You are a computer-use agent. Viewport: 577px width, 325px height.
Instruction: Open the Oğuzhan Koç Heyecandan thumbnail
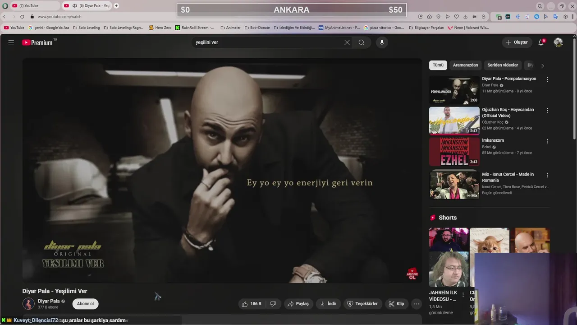coord(454,121)
